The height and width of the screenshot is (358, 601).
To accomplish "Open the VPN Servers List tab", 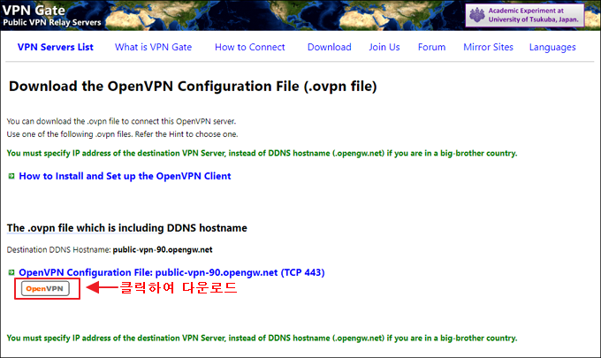I will [x=55, y=47].
